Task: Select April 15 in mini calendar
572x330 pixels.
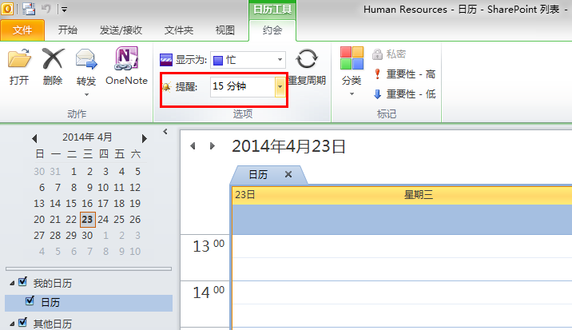Action: (71, 203)
